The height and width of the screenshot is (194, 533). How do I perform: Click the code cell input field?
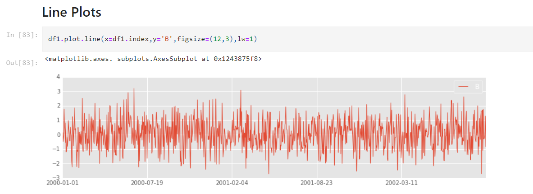(287, 39)
